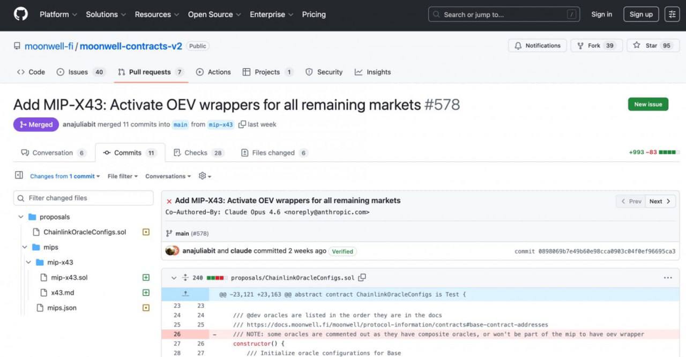The height and width of the screenshot is (357, 686).
Task: Open the moonwell-fi organization link
Action: click(49, 46)
